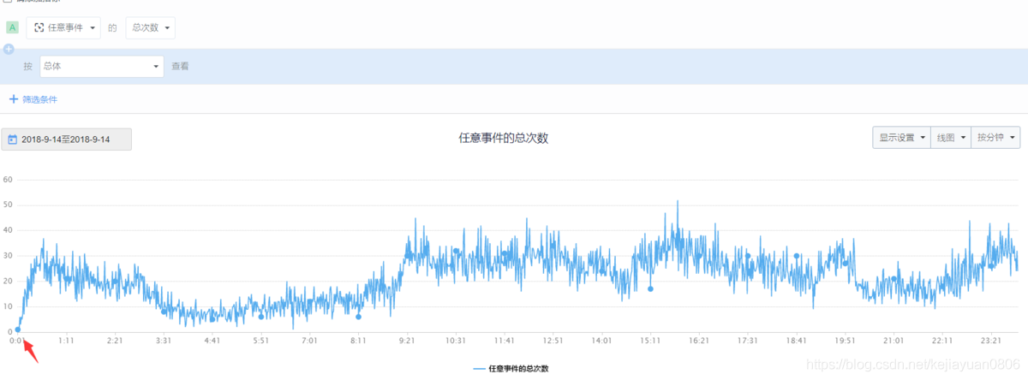Click the green A indicator label
This screenshot has height=380, width=1028.
tap(12, 28)
